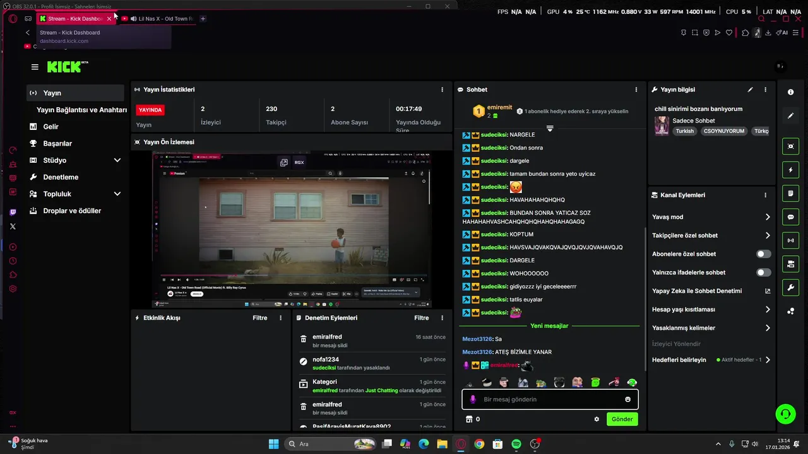Toggle Yalnızca ifadelerle sohbet switch
The height and width of the screenshot is (454, 808).
pos(763,272)
